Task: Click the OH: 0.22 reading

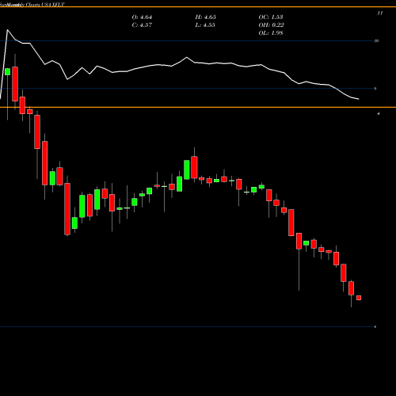Action: pos(271,25)
